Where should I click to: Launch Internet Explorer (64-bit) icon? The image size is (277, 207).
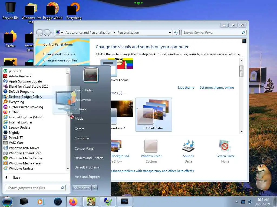5,117
